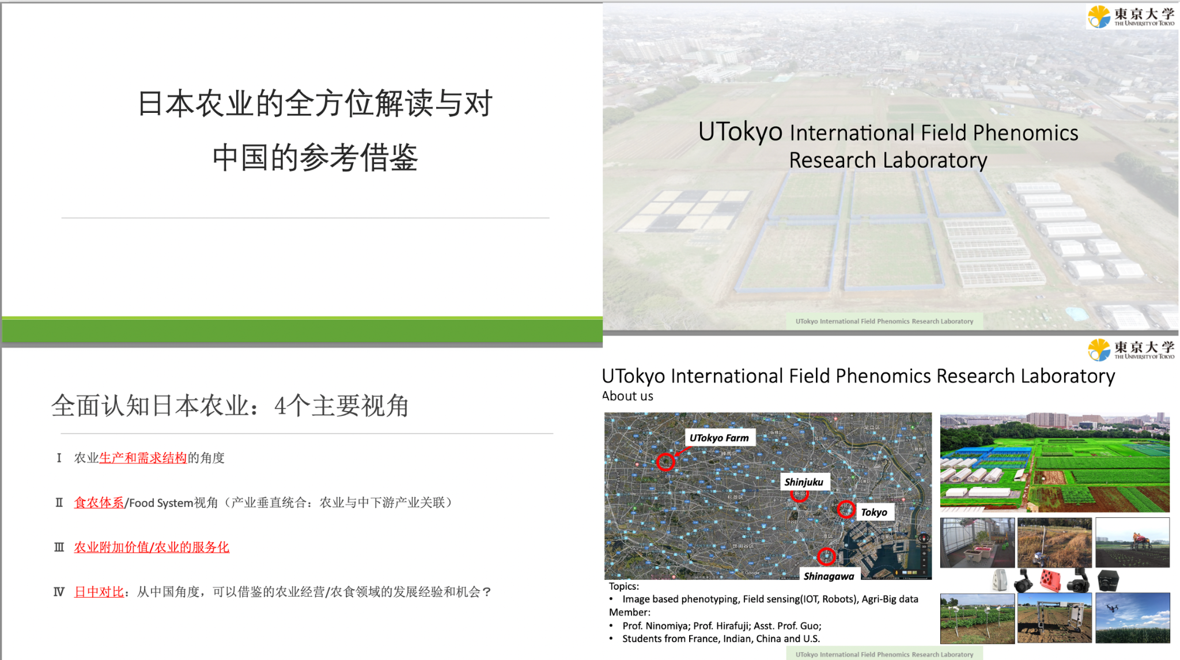Select the greenhouse interior photo thumbnail
Viewport: 1180px width, 660px height.
click(x=977, y=543)
